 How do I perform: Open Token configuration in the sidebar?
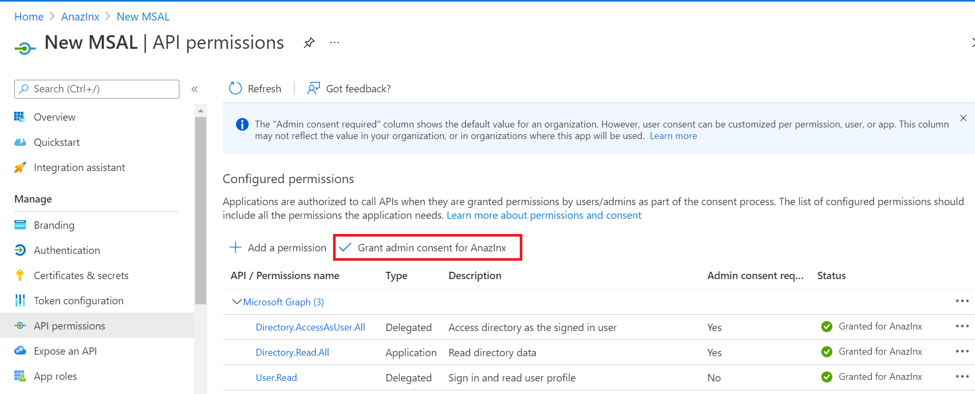tap(79, 301)
